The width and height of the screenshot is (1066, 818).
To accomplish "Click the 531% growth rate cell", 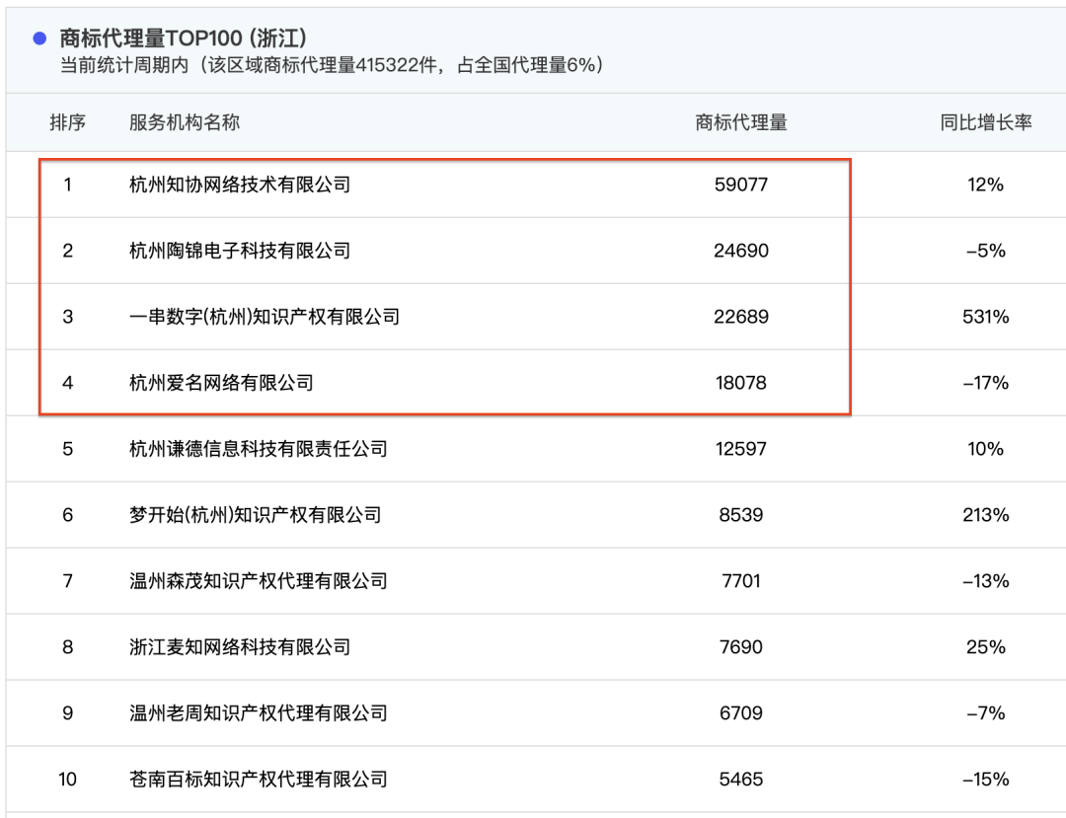I will 985,317.
